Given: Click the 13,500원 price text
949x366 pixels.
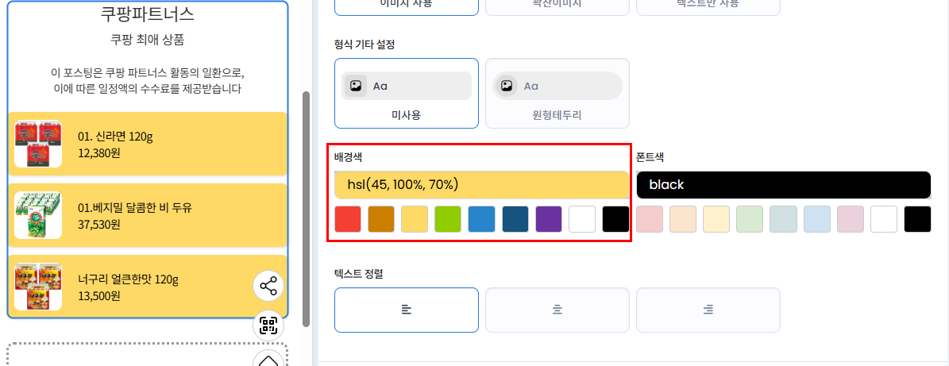Looking at the screenshot, I should 99,296.
